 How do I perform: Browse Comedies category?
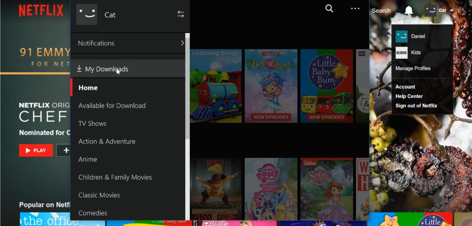[93, 213]
